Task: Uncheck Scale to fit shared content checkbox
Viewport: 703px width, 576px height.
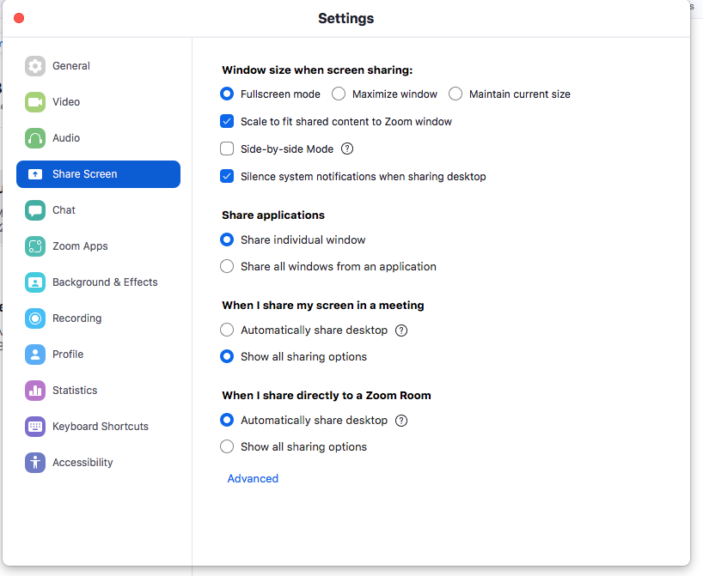Action: (227, 121)
